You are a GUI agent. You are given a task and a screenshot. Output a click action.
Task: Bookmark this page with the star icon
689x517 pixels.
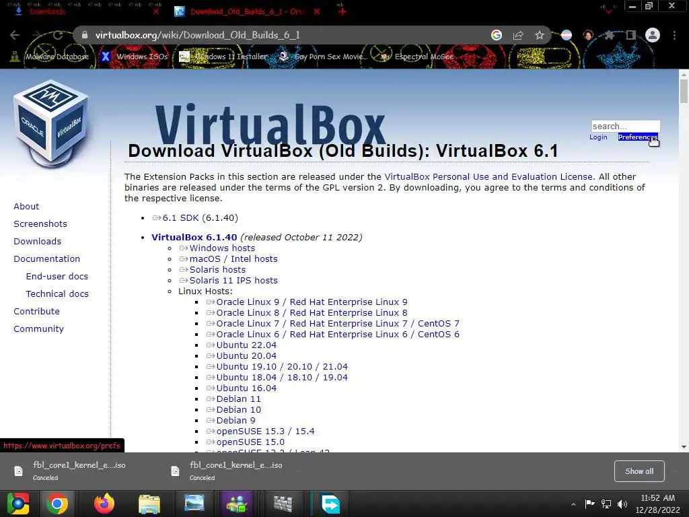(540, 35)
